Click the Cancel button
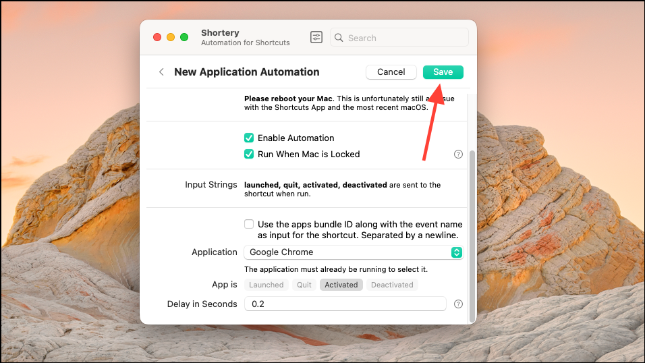The height and width of the screenshot is (363, 645). (391, 72)
